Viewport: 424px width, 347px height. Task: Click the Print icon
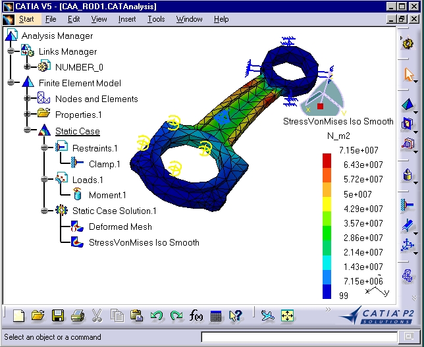(x=78, y=315)
